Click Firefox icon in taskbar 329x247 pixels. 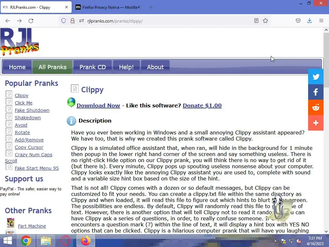(x=85, y=241)
